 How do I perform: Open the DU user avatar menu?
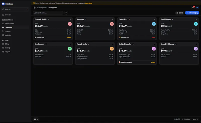coord(197,8)
